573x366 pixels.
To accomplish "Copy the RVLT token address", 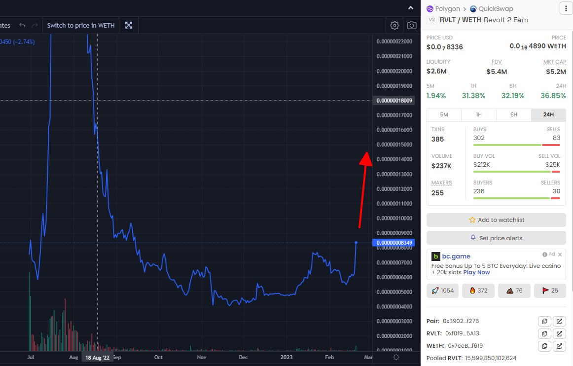I will (x=544, y=334).
